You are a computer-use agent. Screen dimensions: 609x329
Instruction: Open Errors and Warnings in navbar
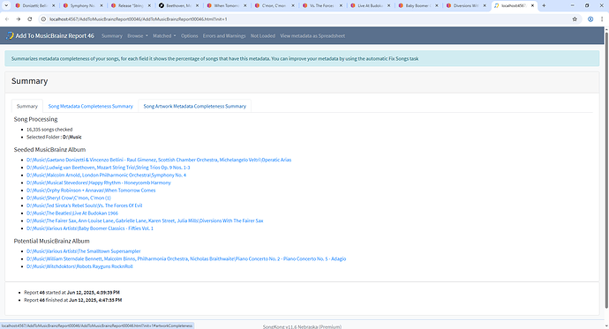pyautogui.click(x=224, y=35)
